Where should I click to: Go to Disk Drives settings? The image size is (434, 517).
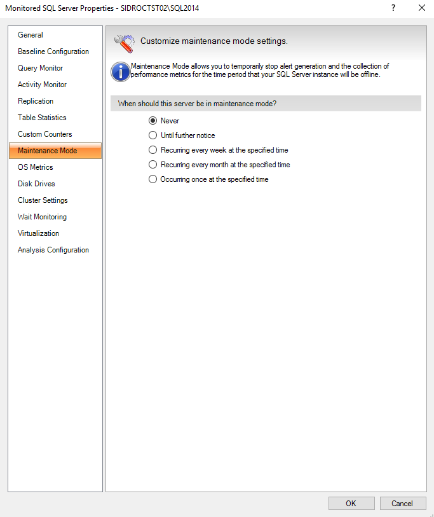(36, 184)
